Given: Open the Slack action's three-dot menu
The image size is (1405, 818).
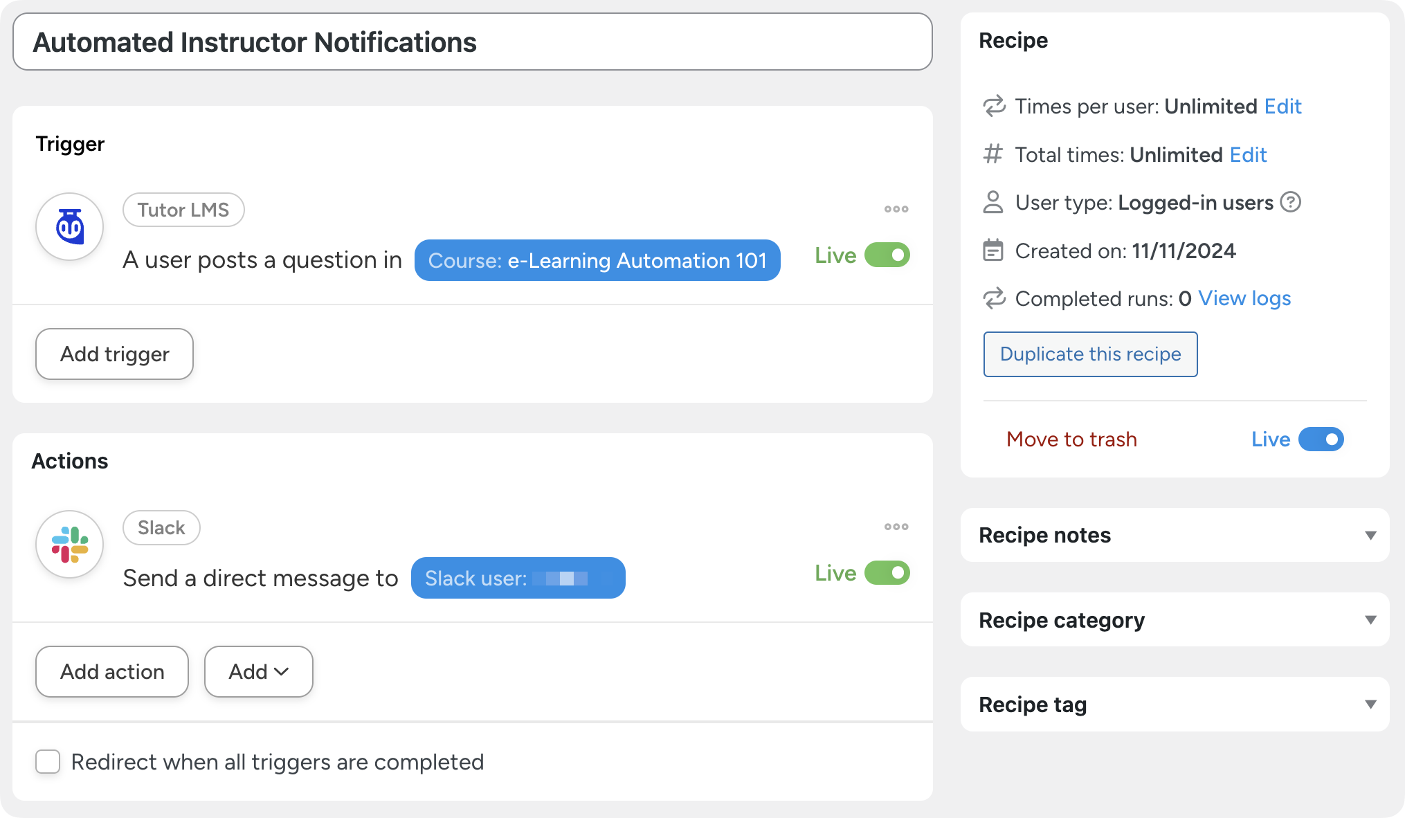Looking at the screenshot, I should coord(896,527).
